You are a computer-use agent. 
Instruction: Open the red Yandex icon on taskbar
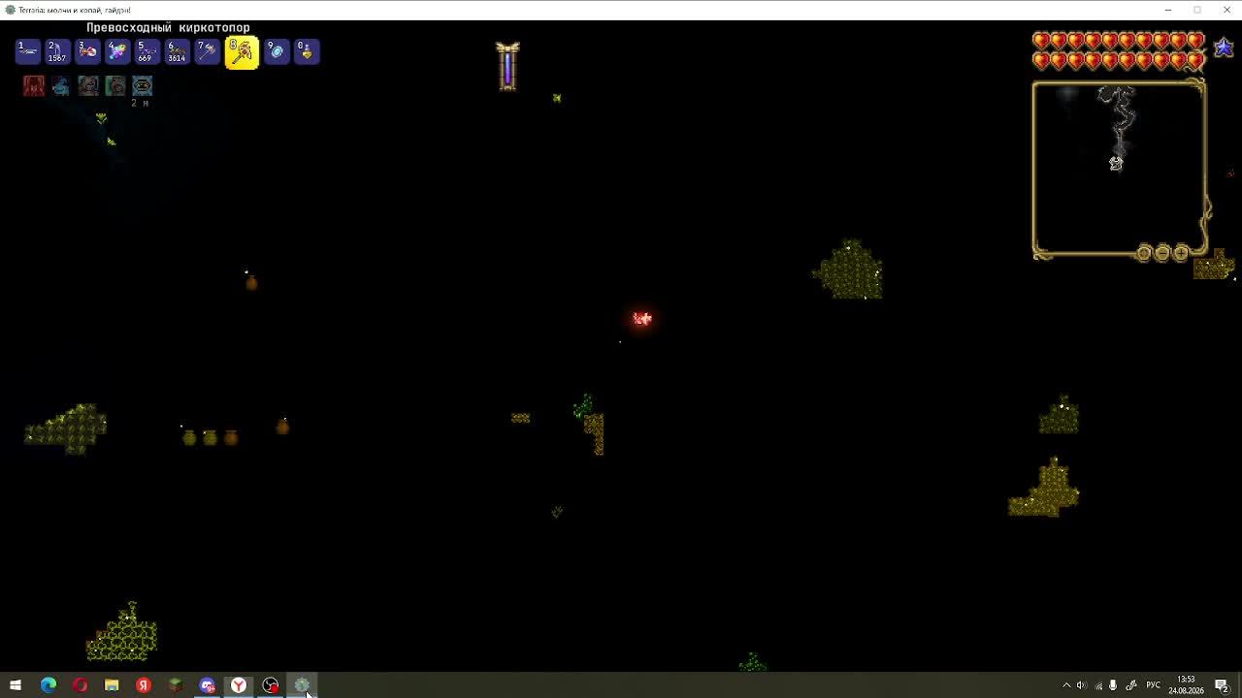tap(144, 685)
